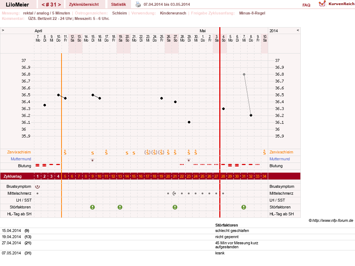
Task: Select the 36.2 temperature point on 8 May
Action: tap(251, 115)
